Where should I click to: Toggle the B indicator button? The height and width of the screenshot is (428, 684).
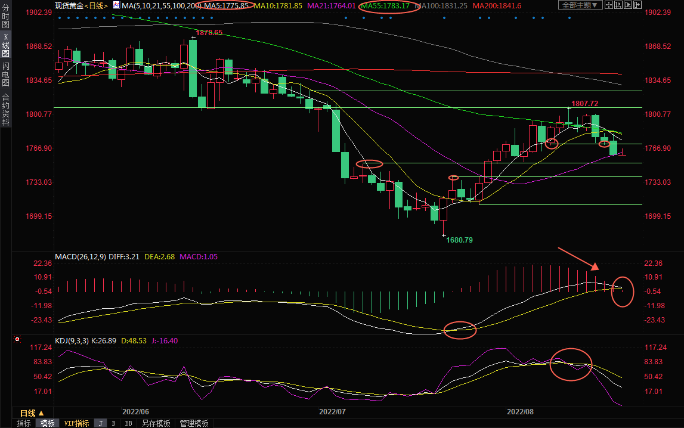pyautogui.click(x=113, y=423)
